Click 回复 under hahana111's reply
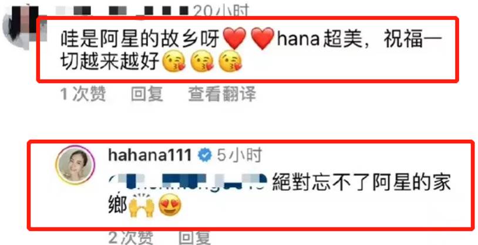Screen dimensions: 478x245 [194, 239]
